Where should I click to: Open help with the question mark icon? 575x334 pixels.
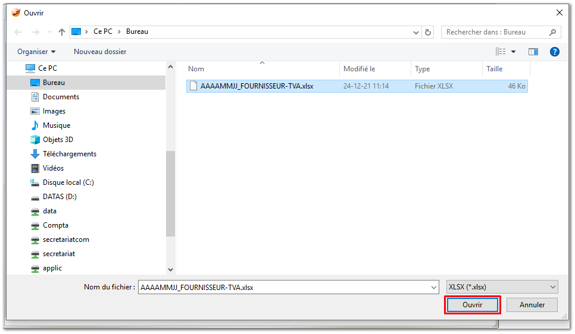tap(555, 52)
